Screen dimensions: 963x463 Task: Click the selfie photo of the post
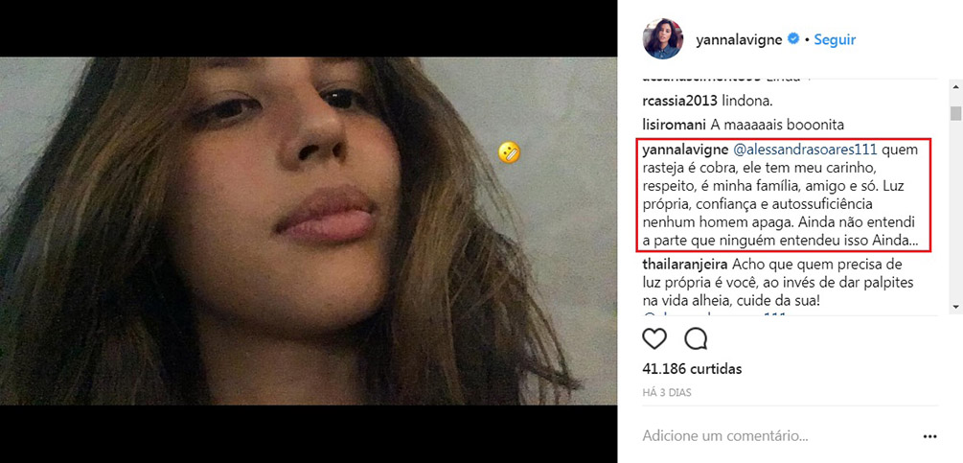[x=307, y=230]
